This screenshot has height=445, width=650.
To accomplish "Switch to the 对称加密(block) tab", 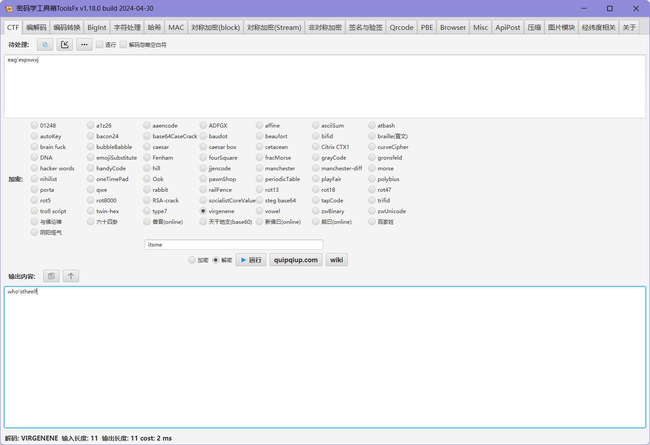I will (216, 27).
